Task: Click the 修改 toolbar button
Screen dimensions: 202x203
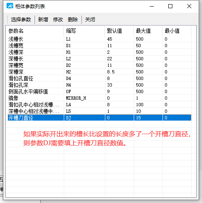Action: 58,20
